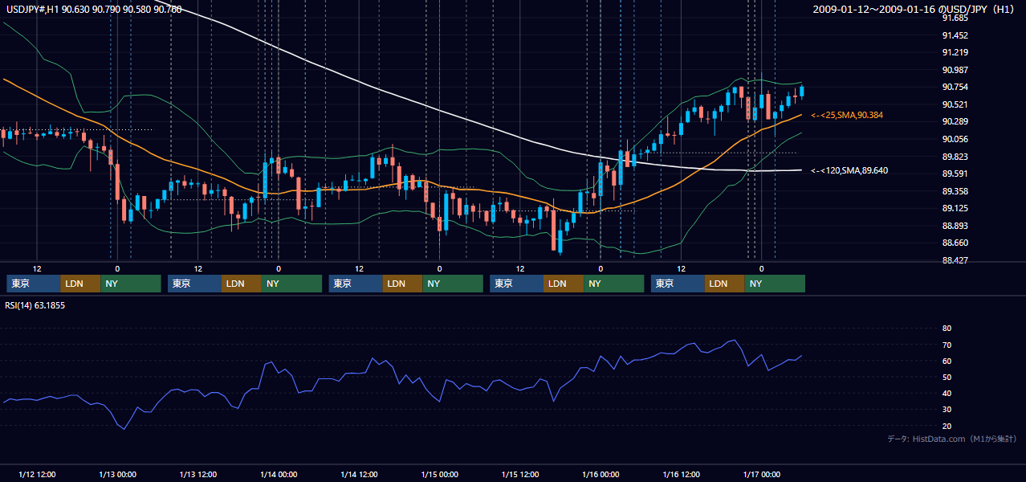Click the price axis value 91.452
The height and width of the screenshot is (482, 1026).
pyautogui.click(x=955, y=35)
